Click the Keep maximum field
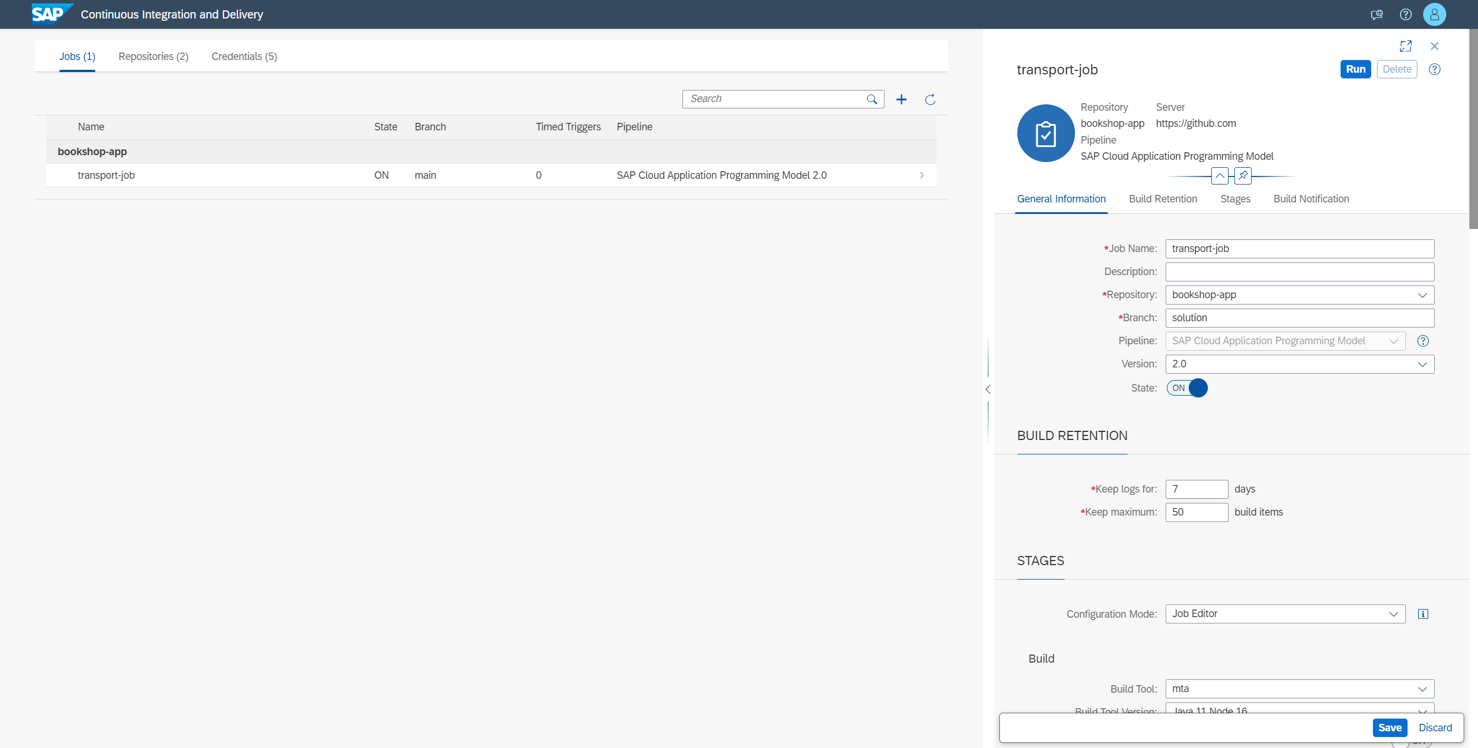This screenshot has height=748, width=1478. [1196, 512]
